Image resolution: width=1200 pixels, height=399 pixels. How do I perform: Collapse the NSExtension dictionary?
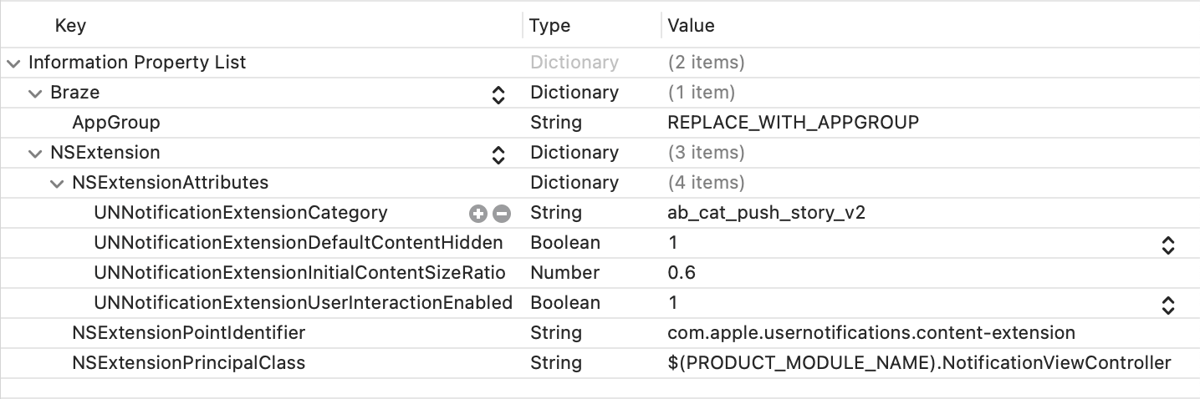coord(35,153)
